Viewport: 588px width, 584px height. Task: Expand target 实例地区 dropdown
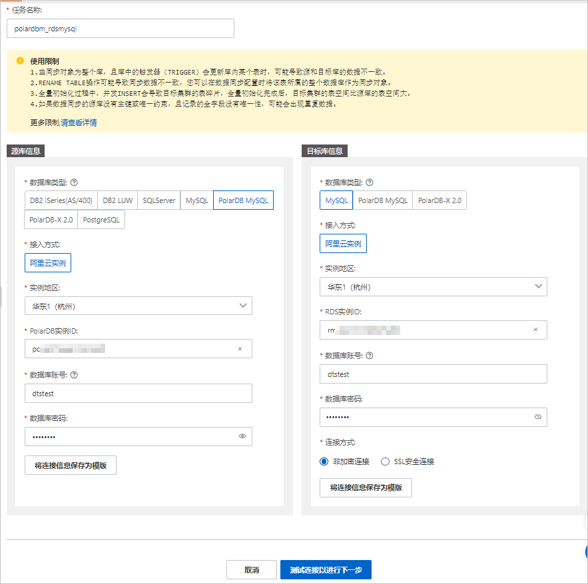pos(433,287)
